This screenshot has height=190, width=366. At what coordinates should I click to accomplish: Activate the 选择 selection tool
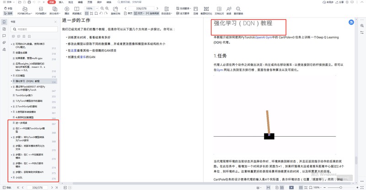coord(8,14)
